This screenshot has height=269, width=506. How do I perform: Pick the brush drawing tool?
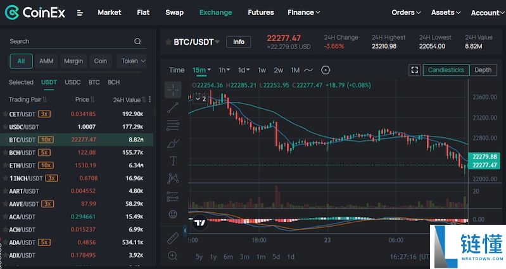pyautogui.click(x=173, y=143)
